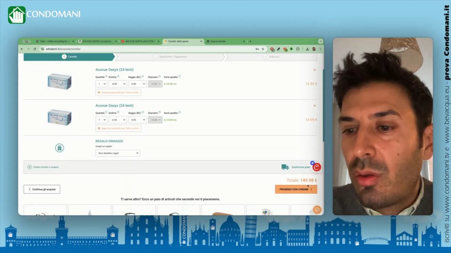Open the red extension icon left of eyedropper
Image resolution: width=451 pixels, height=253 pixels.
click(x=272, y=49)
